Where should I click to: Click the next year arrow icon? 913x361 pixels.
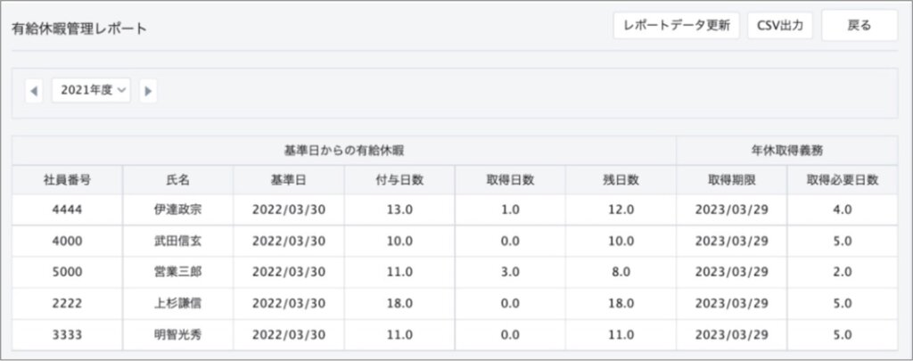coord(148,90)
